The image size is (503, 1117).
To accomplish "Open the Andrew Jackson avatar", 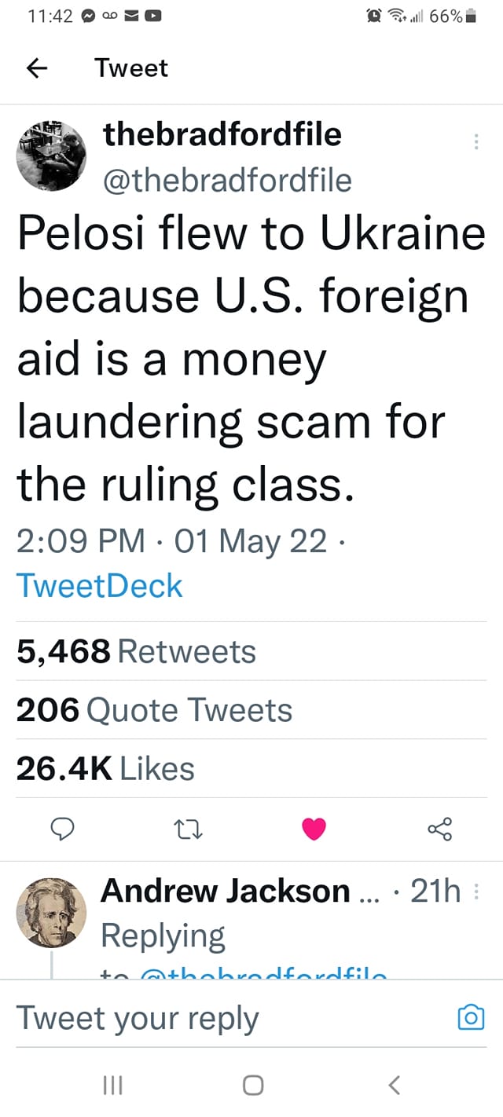I will click(x=52, y=913).
